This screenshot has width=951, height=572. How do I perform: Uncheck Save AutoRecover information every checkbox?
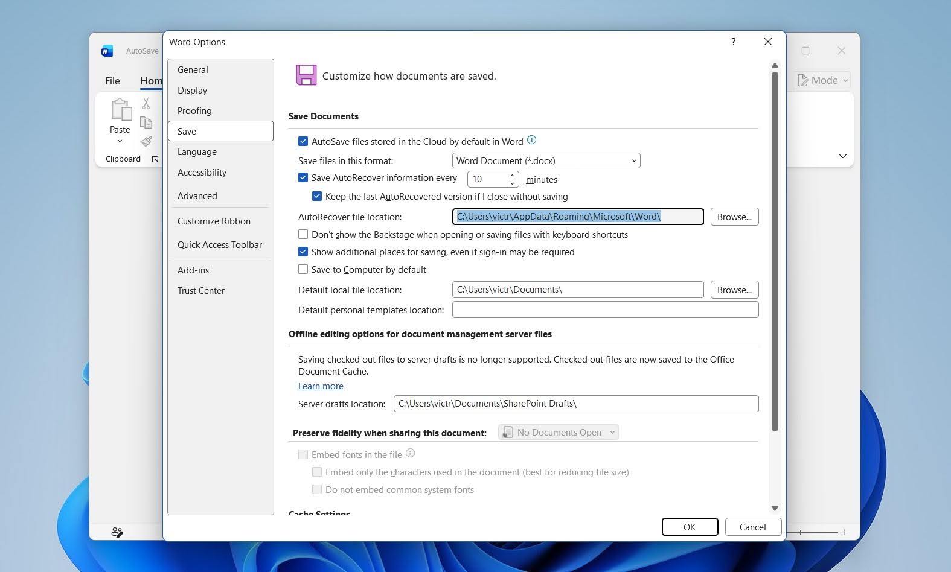303,177
